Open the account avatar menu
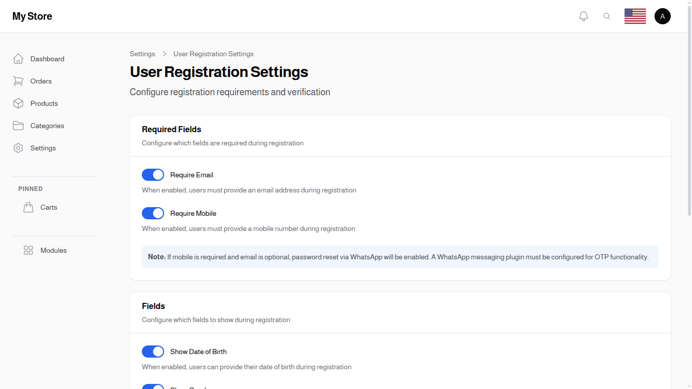This screenshot has height=389, width=692. click(663, 16)
